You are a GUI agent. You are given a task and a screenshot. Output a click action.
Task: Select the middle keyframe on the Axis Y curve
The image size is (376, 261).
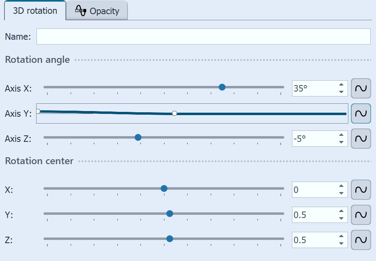175,113
